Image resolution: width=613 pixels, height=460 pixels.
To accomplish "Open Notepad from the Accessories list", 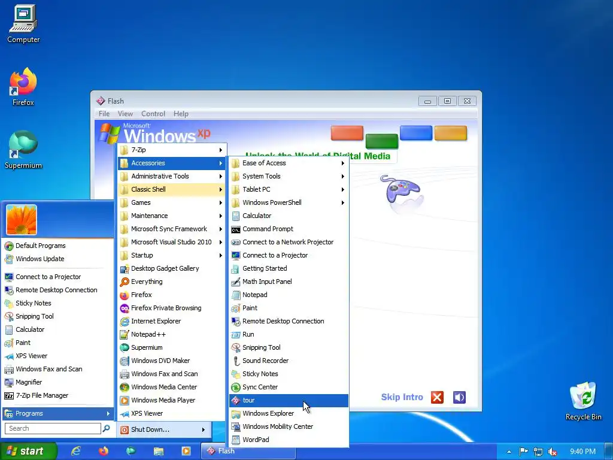I will (289, 295).
